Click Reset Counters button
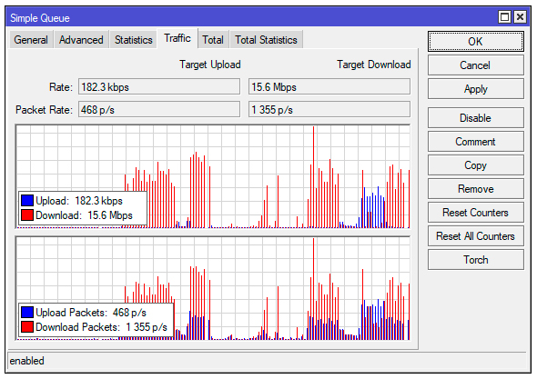Screen dimensions: 537x379 pos(475,213)
